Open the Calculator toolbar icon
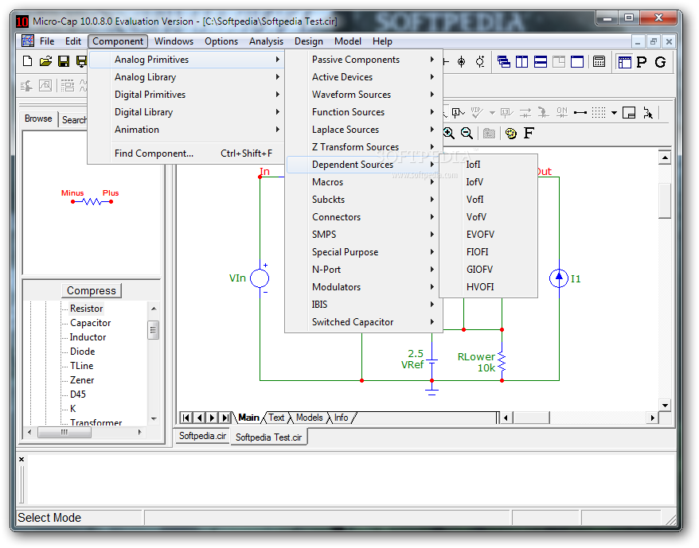This screenshot has width=699, height=548. [599, 61]
